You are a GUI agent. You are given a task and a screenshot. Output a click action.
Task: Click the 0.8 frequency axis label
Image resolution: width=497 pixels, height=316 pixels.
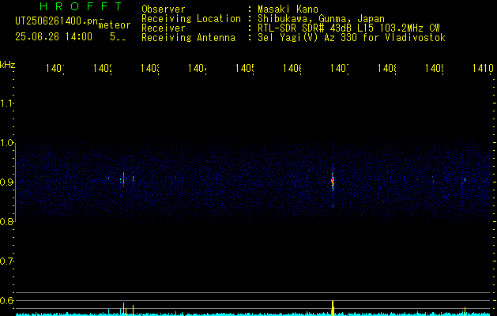tap(7, 221)
